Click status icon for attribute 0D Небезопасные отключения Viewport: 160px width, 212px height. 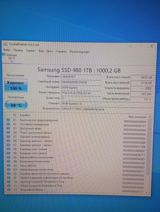[9, 169]
